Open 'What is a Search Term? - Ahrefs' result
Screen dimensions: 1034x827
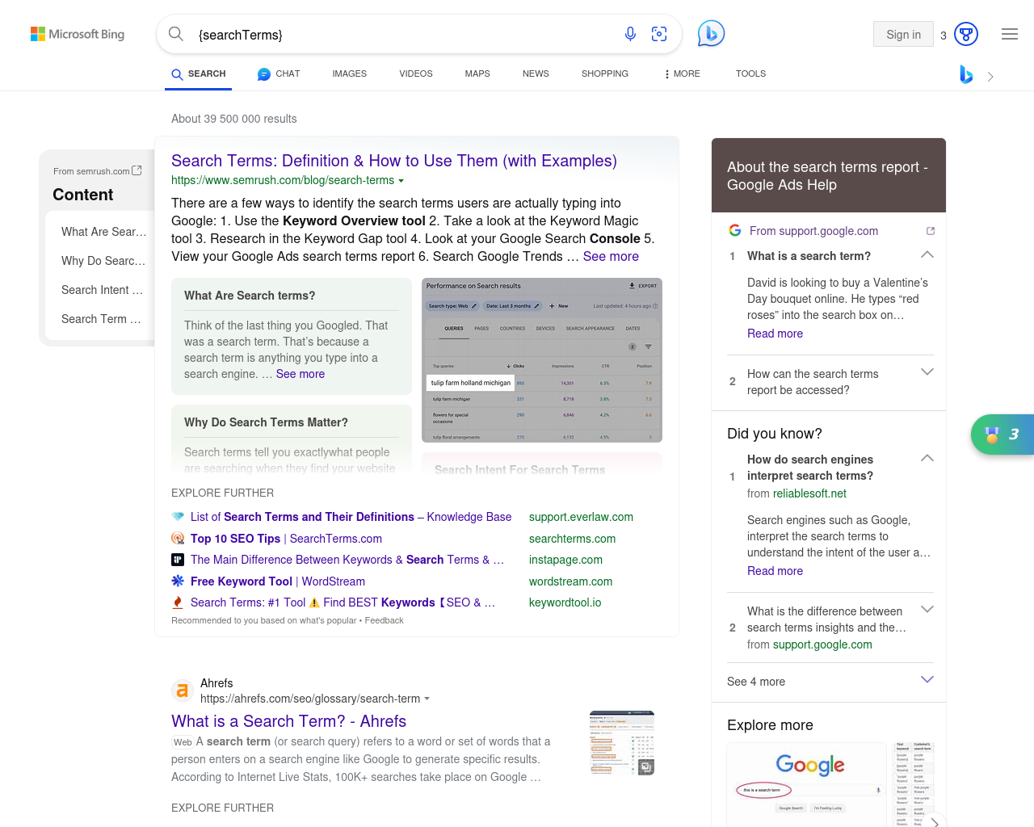pos(288,721)
